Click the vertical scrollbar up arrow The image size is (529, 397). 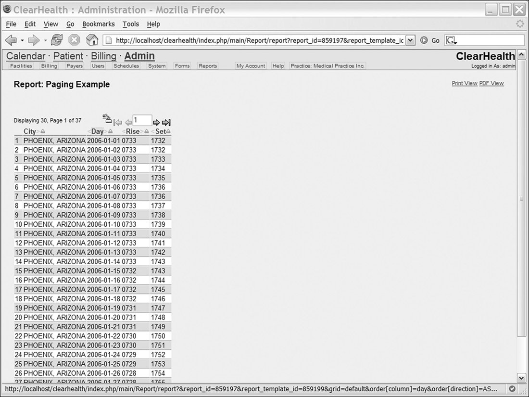(x=521, y=54)
